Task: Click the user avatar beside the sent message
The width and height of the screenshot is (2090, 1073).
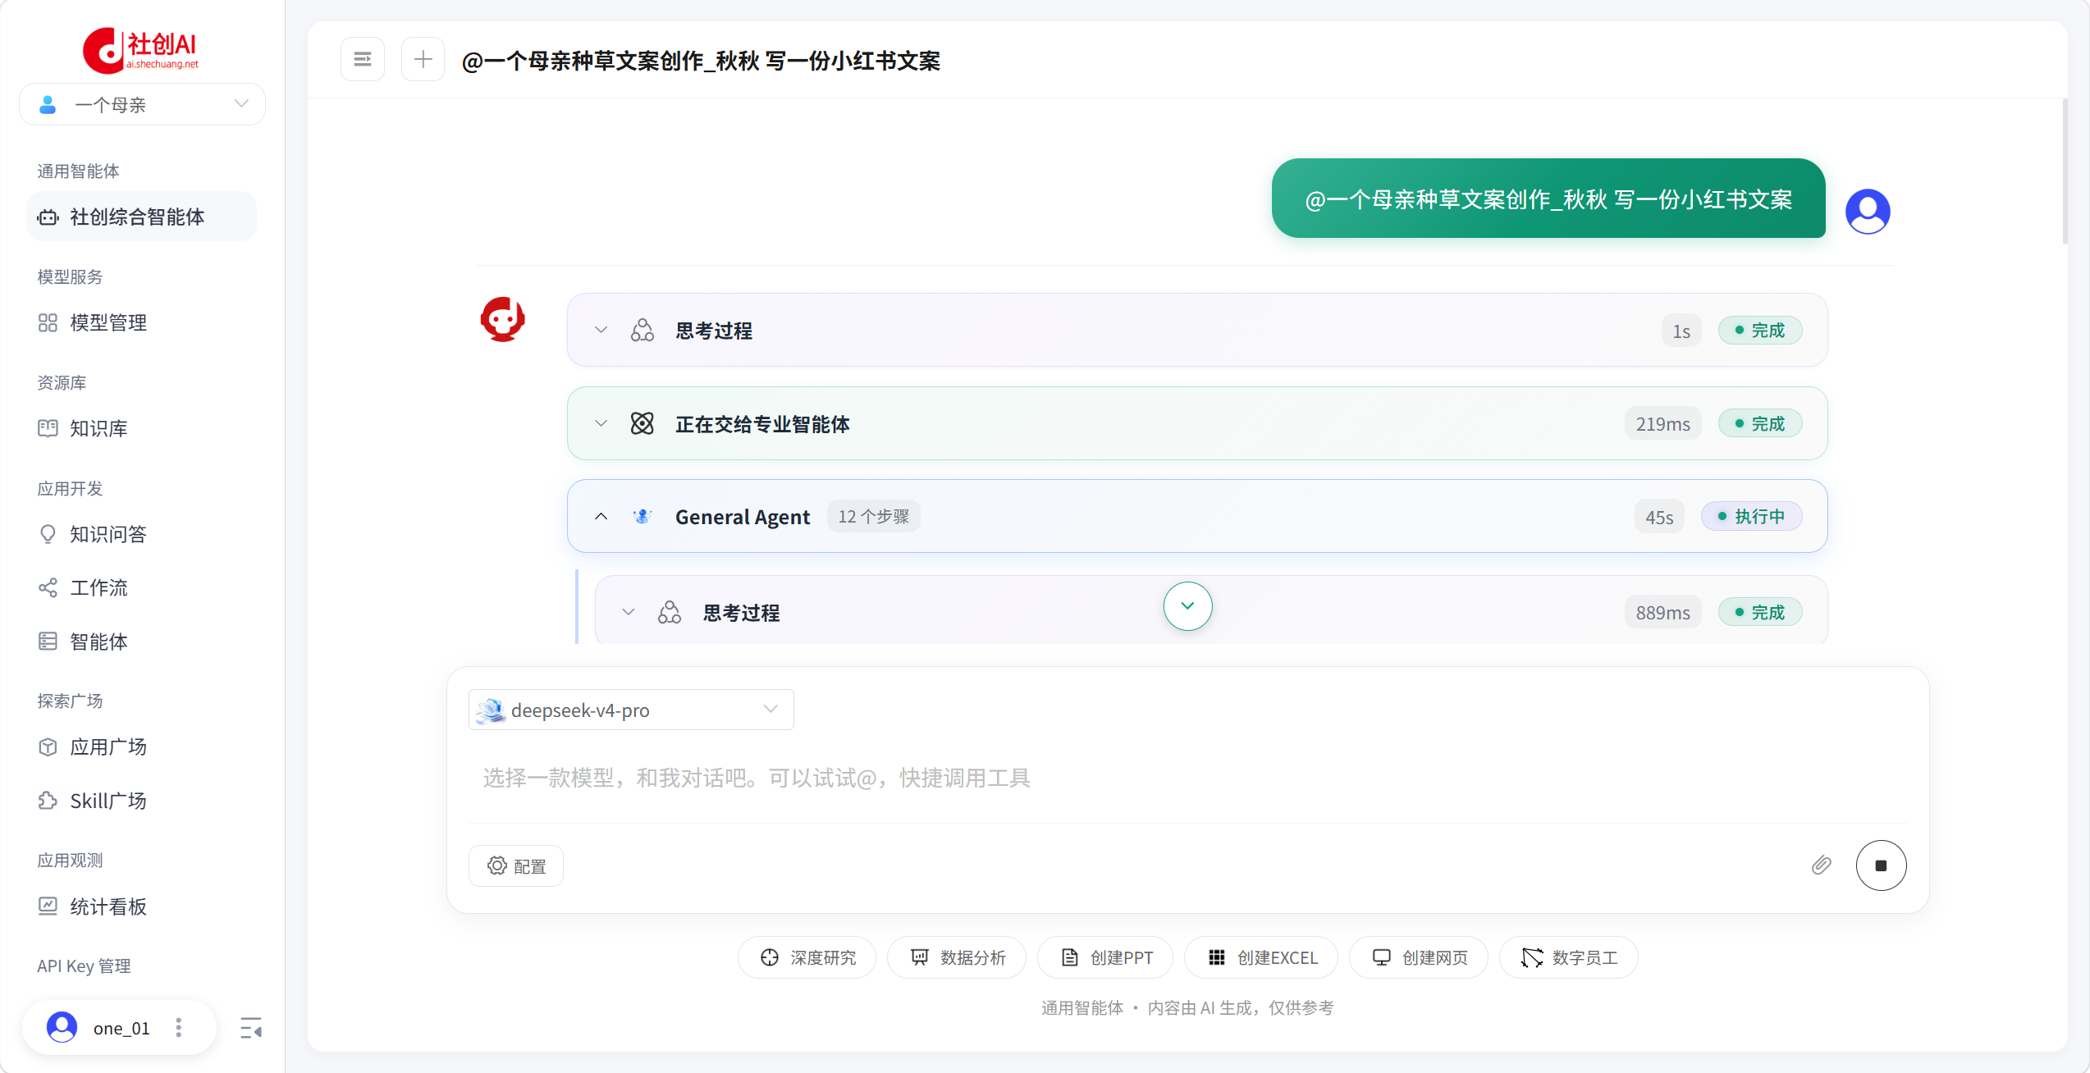Action: 1868,212
